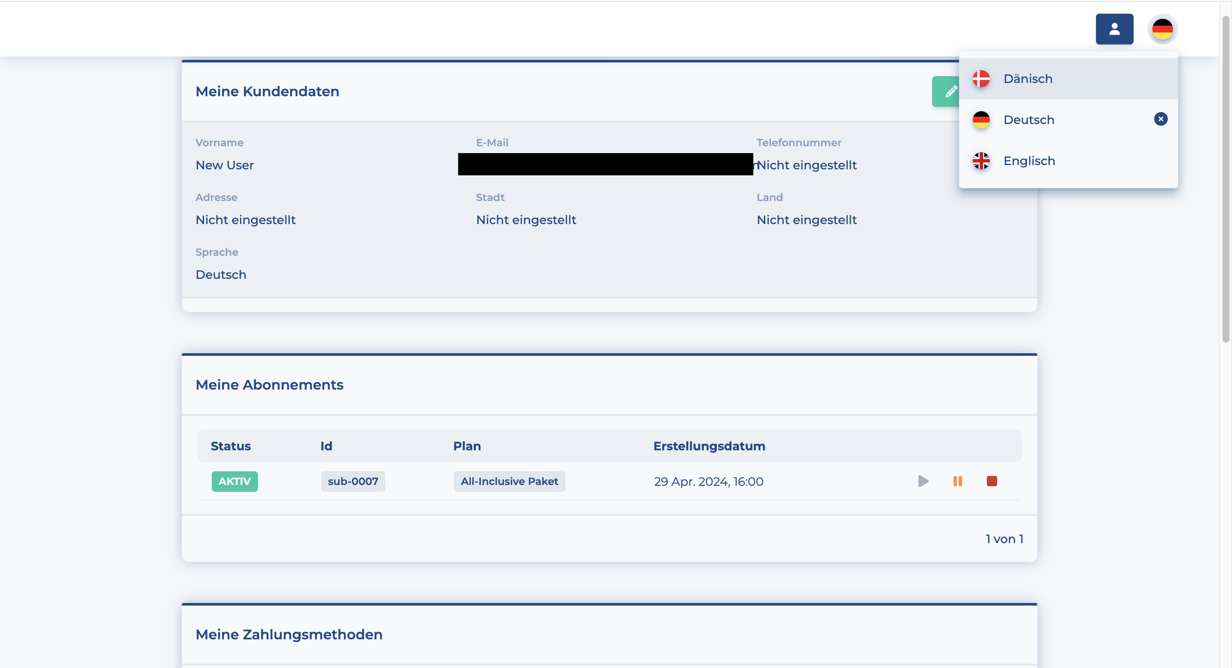The image size is (1232, 668).
Task: Pause subscription sub-0007 with orange icon
Action: 957,481
